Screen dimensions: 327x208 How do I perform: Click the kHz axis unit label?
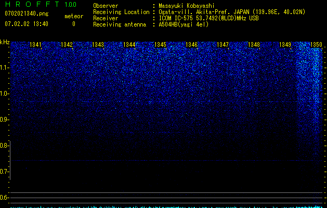coord(5,42)
